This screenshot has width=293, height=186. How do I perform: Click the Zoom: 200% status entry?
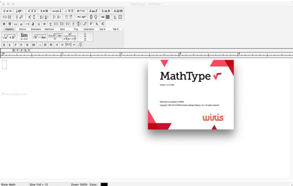click(79, 185)
